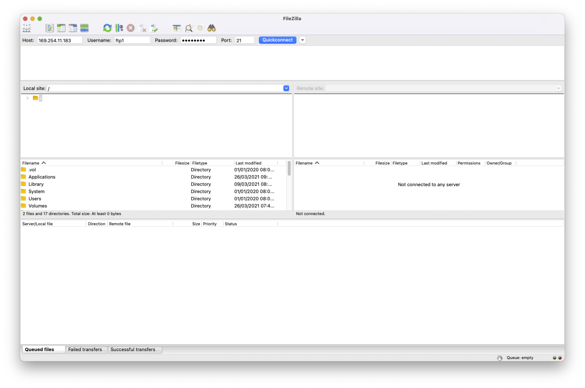The height and width of the screenshot is (388, 585).
Task: Click the Direction queue column header
Action: point(97,224)
